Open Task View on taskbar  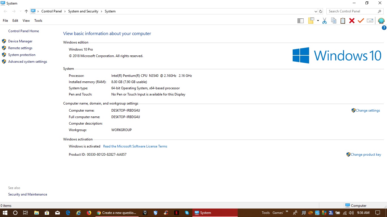click(25, 213)
